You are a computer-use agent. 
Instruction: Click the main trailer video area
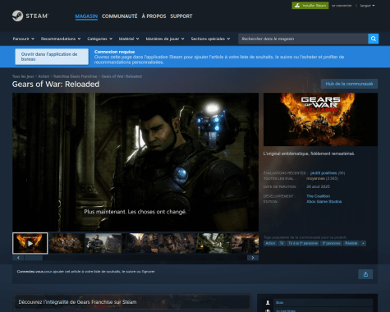coord(135,162)
